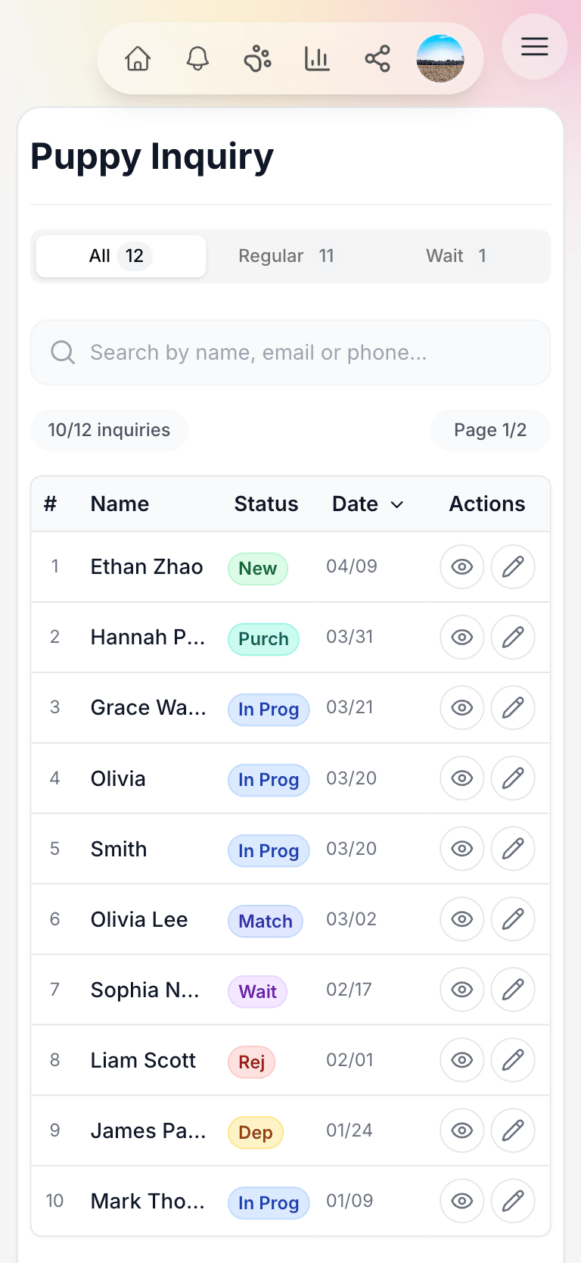Click the In Prog badge for Grace Wa...

tap(269, 709)
